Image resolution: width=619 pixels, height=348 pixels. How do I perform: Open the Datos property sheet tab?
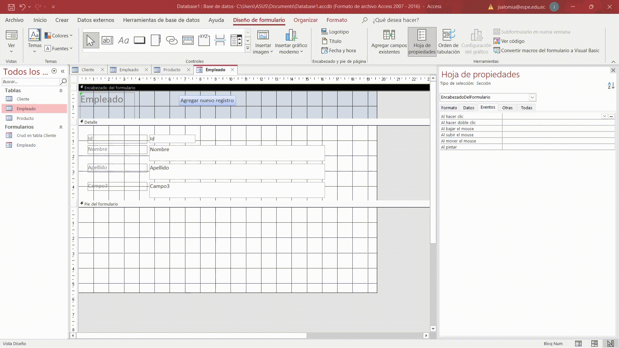tap(468, 108)
